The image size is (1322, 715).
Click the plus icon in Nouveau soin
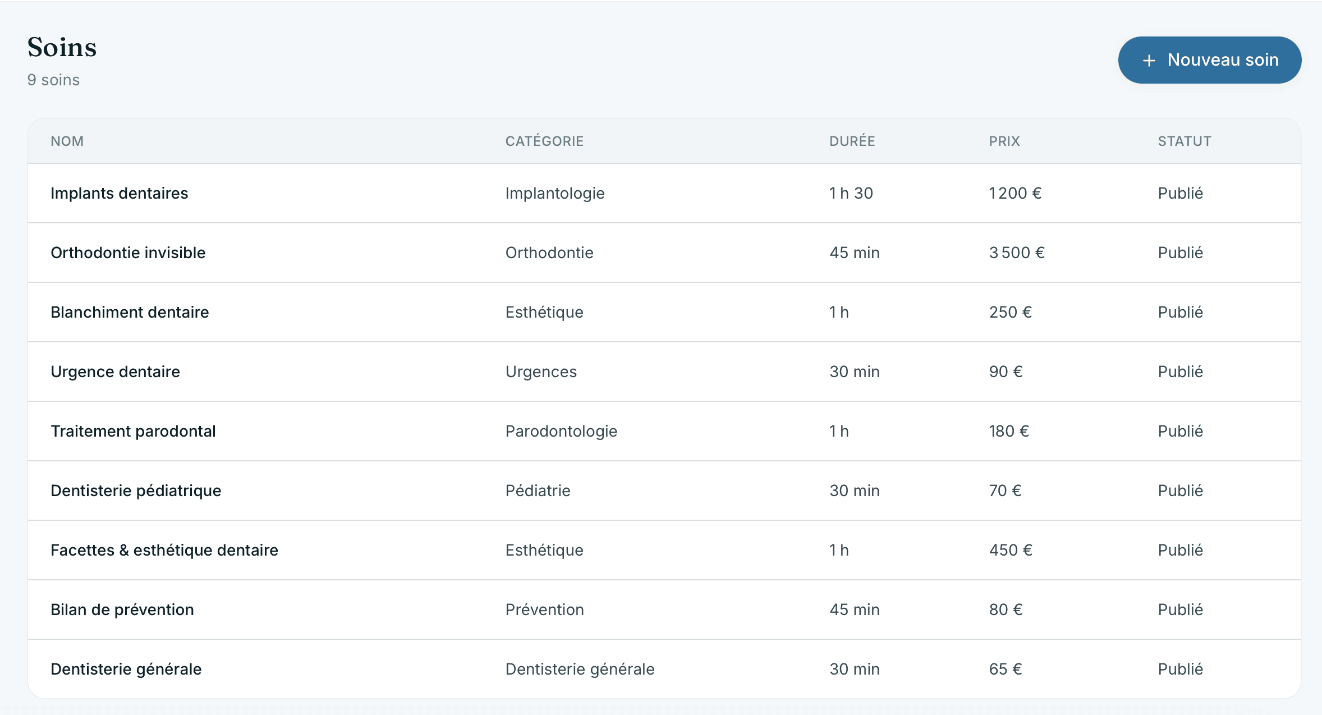[x=1149, y=61]
